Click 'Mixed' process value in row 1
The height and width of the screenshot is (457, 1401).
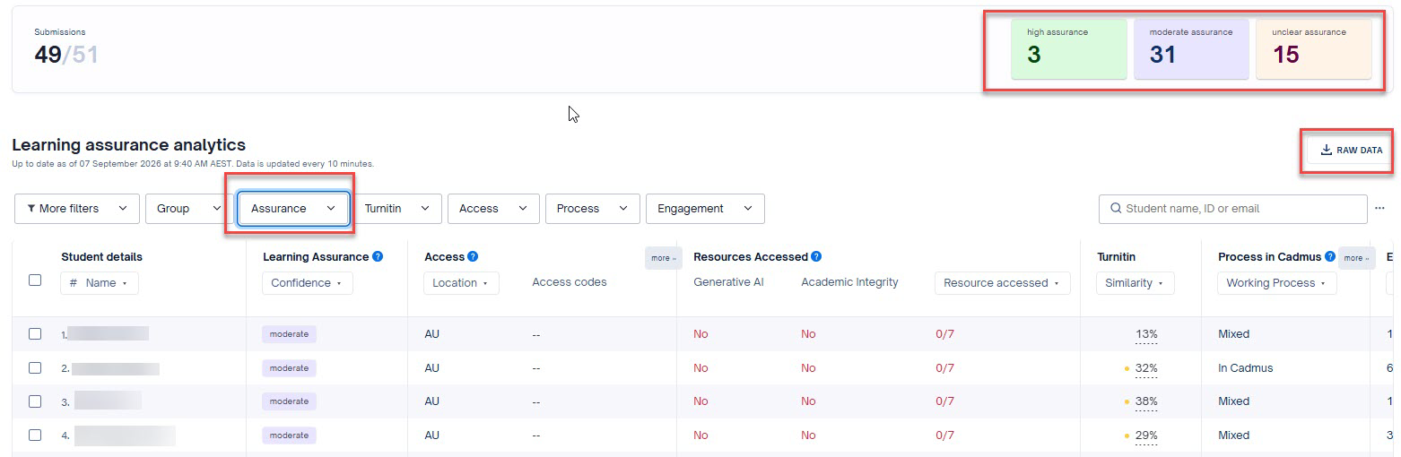(1233, 333)
